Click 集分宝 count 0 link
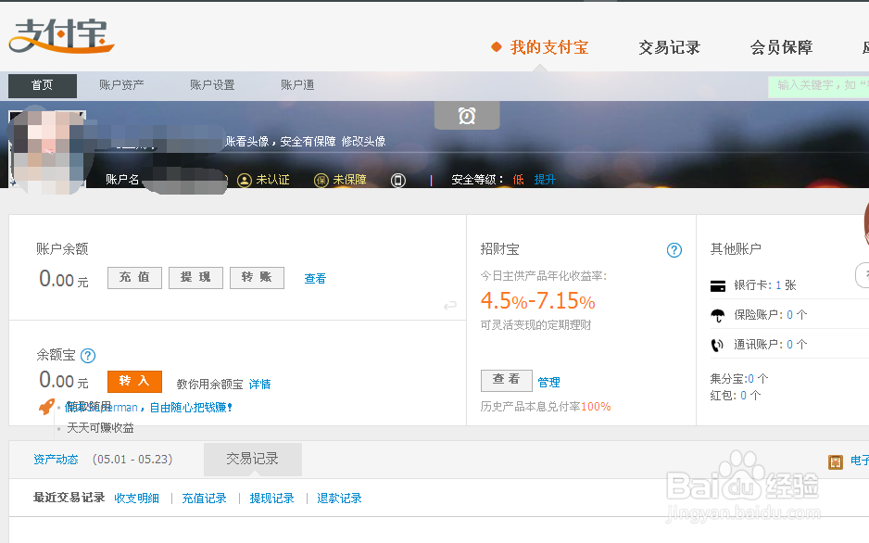Viewport: 869px width, 543px height. [x=751, y=379]
